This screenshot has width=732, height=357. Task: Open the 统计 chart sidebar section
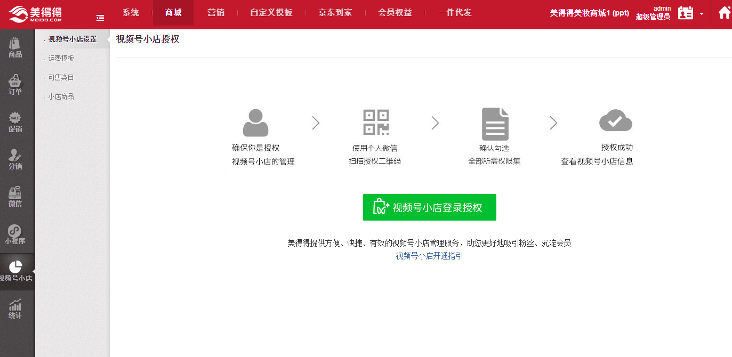[x=15, y=309]
